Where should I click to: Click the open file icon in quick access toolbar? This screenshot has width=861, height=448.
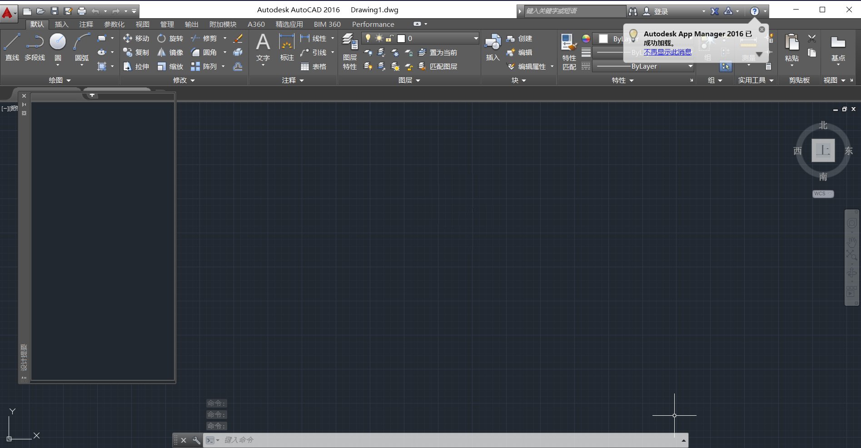(x=41, y=11)
